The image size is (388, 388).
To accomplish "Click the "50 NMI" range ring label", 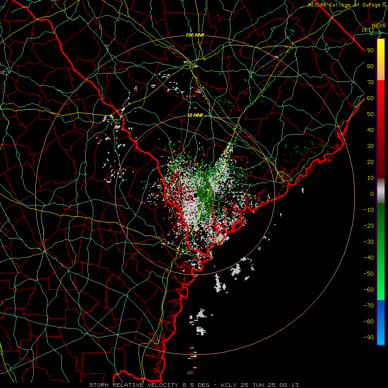I will point(195,115).
